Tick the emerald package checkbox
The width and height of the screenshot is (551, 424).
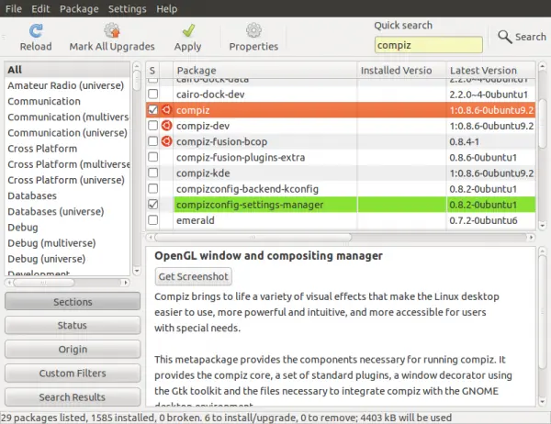152,220
